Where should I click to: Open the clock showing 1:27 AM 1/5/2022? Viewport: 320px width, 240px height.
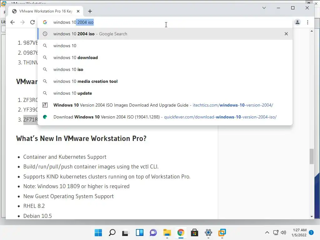pos(299,232)
